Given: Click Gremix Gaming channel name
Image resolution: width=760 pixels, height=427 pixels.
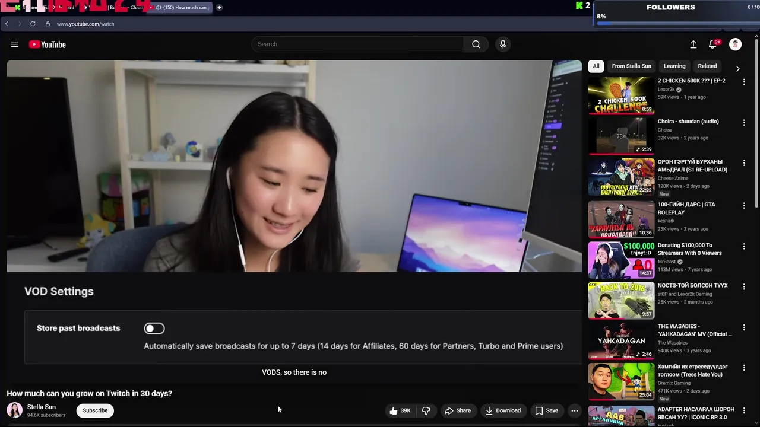Looking at the screenshot, I should pos(674,383).
